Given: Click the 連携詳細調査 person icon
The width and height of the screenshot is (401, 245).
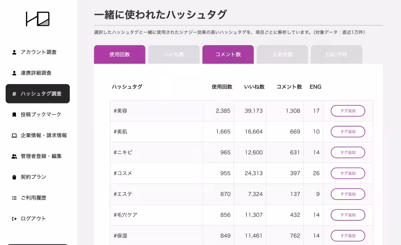Looking at the screenshot, I should tap(14, 73).
